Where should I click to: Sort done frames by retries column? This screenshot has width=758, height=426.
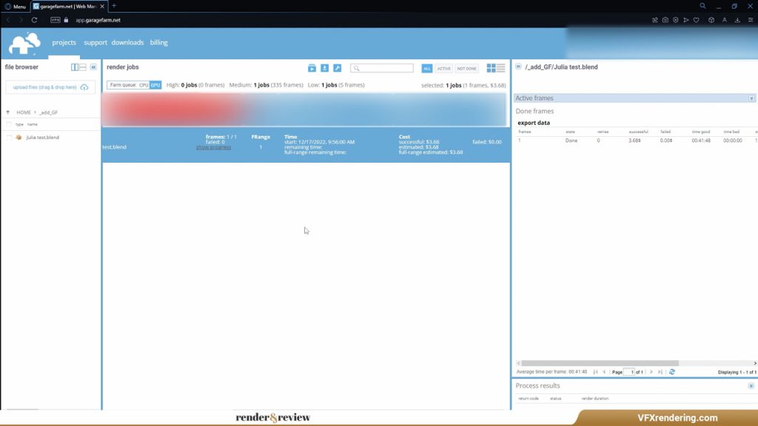pos(603,132)
